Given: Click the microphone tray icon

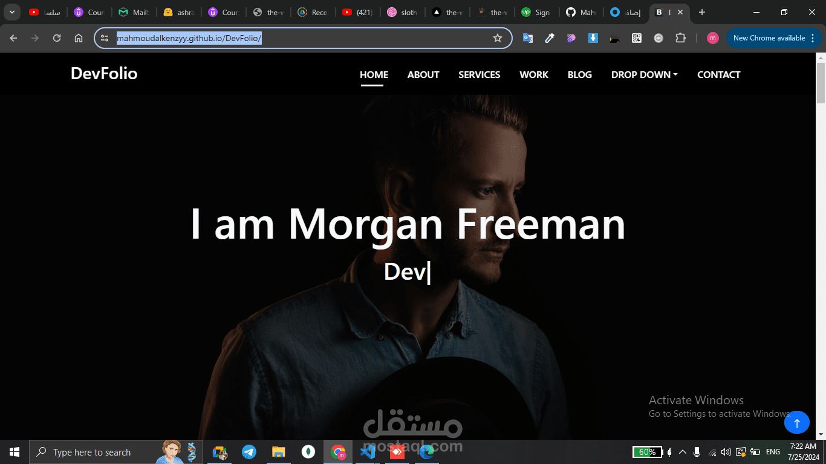Looking at the screenshot, I should coord(697,452).
